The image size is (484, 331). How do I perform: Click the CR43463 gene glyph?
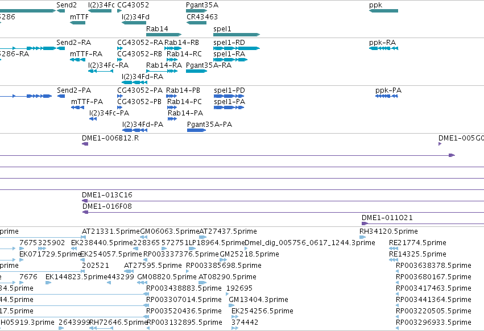[x=197, y=23]
